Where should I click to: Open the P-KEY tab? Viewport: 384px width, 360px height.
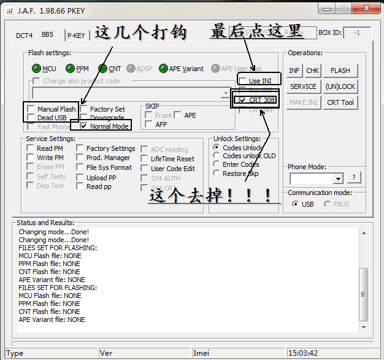click(76, 36)
